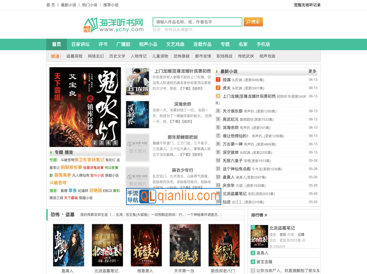Click 更多 in the 最新小说 panel
The width and height of the screenshot is (367, 274).
click(312, 71)
